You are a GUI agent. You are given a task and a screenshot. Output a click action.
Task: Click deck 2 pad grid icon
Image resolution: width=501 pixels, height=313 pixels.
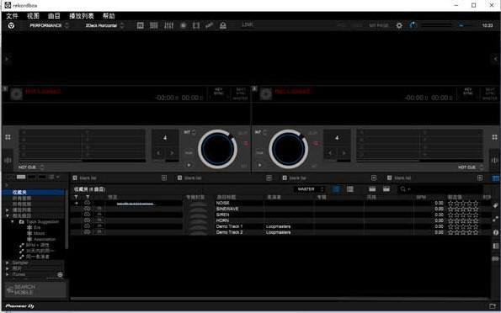point(494,137)
